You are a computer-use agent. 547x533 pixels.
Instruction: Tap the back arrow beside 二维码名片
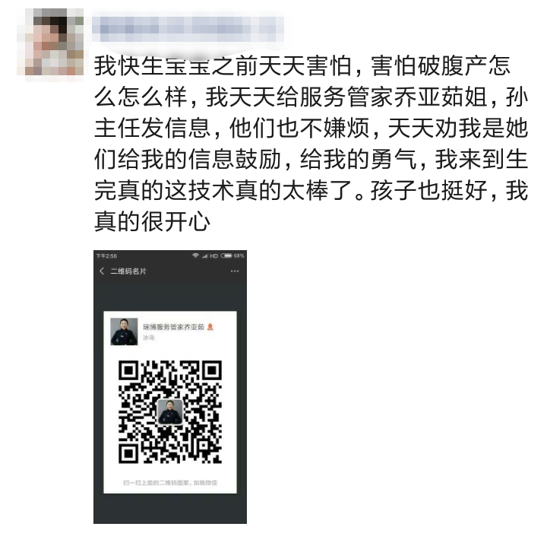coord(102,271)
